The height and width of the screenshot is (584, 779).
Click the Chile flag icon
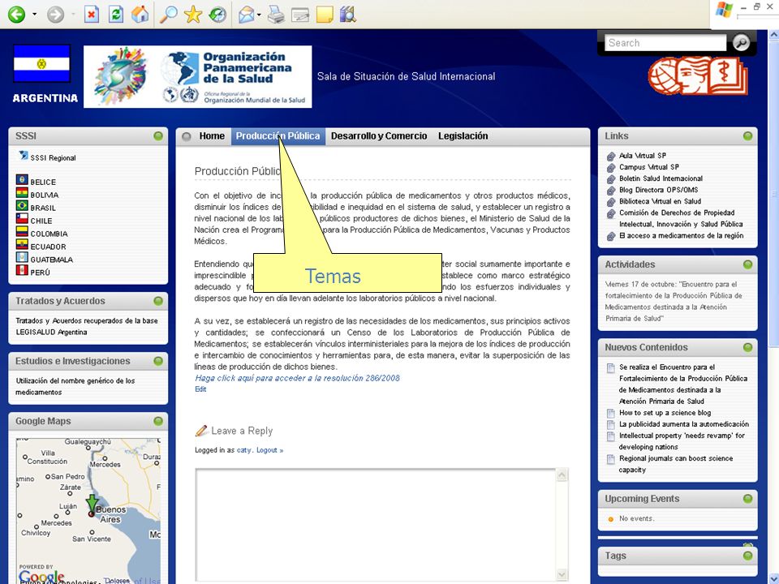22,218
